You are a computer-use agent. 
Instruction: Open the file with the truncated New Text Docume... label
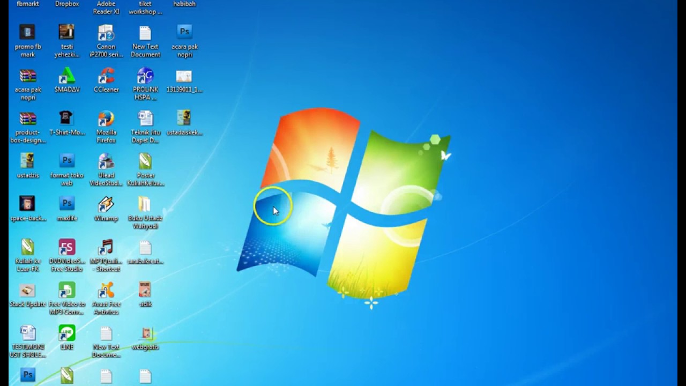click(x=106, y=333)
